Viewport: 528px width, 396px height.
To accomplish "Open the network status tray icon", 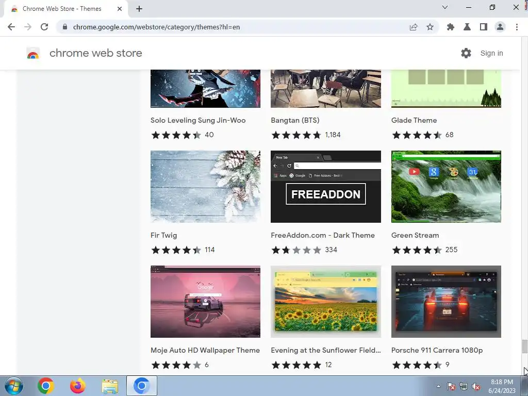I will tap(464, 387).
